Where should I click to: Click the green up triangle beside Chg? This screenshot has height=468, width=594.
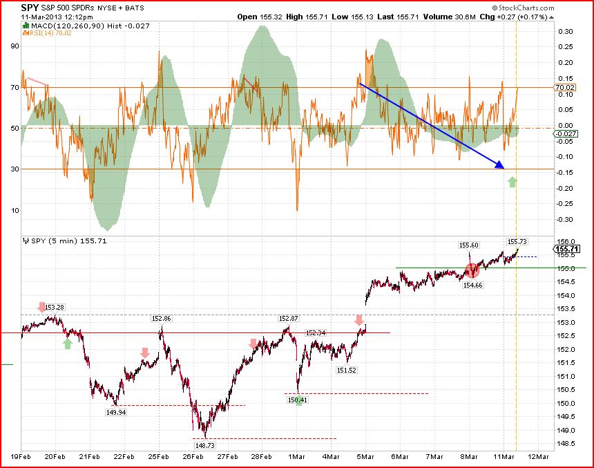(x=552, y=17)
